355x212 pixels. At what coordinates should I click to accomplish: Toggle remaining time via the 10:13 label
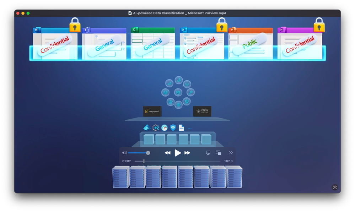pyautogui.click(x=228, y=161)
